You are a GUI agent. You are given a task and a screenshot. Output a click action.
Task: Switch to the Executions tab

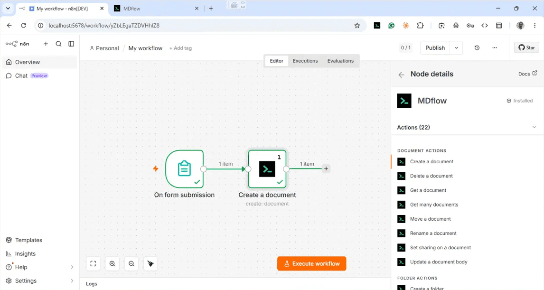pos(305,61)
